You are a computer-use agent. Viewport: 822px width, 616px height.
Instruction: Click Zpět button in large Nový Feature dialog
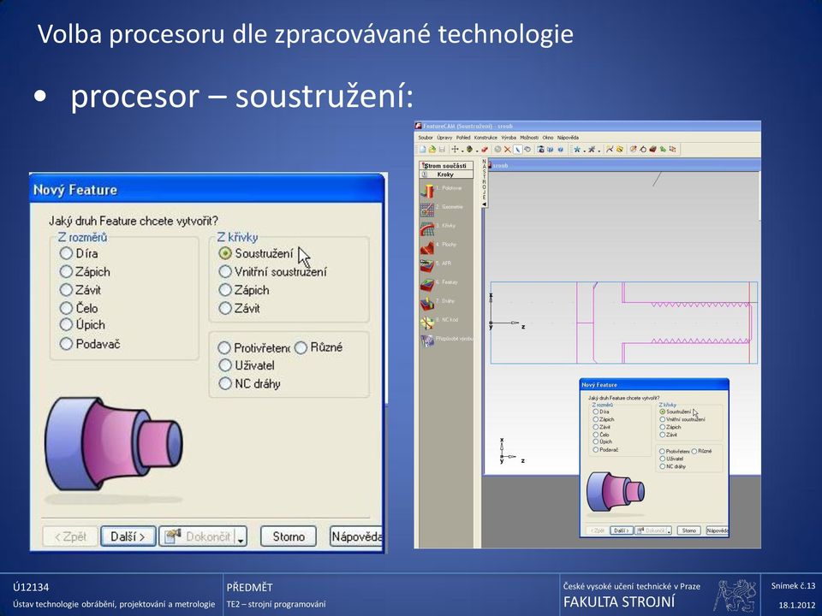pos(70,537)
